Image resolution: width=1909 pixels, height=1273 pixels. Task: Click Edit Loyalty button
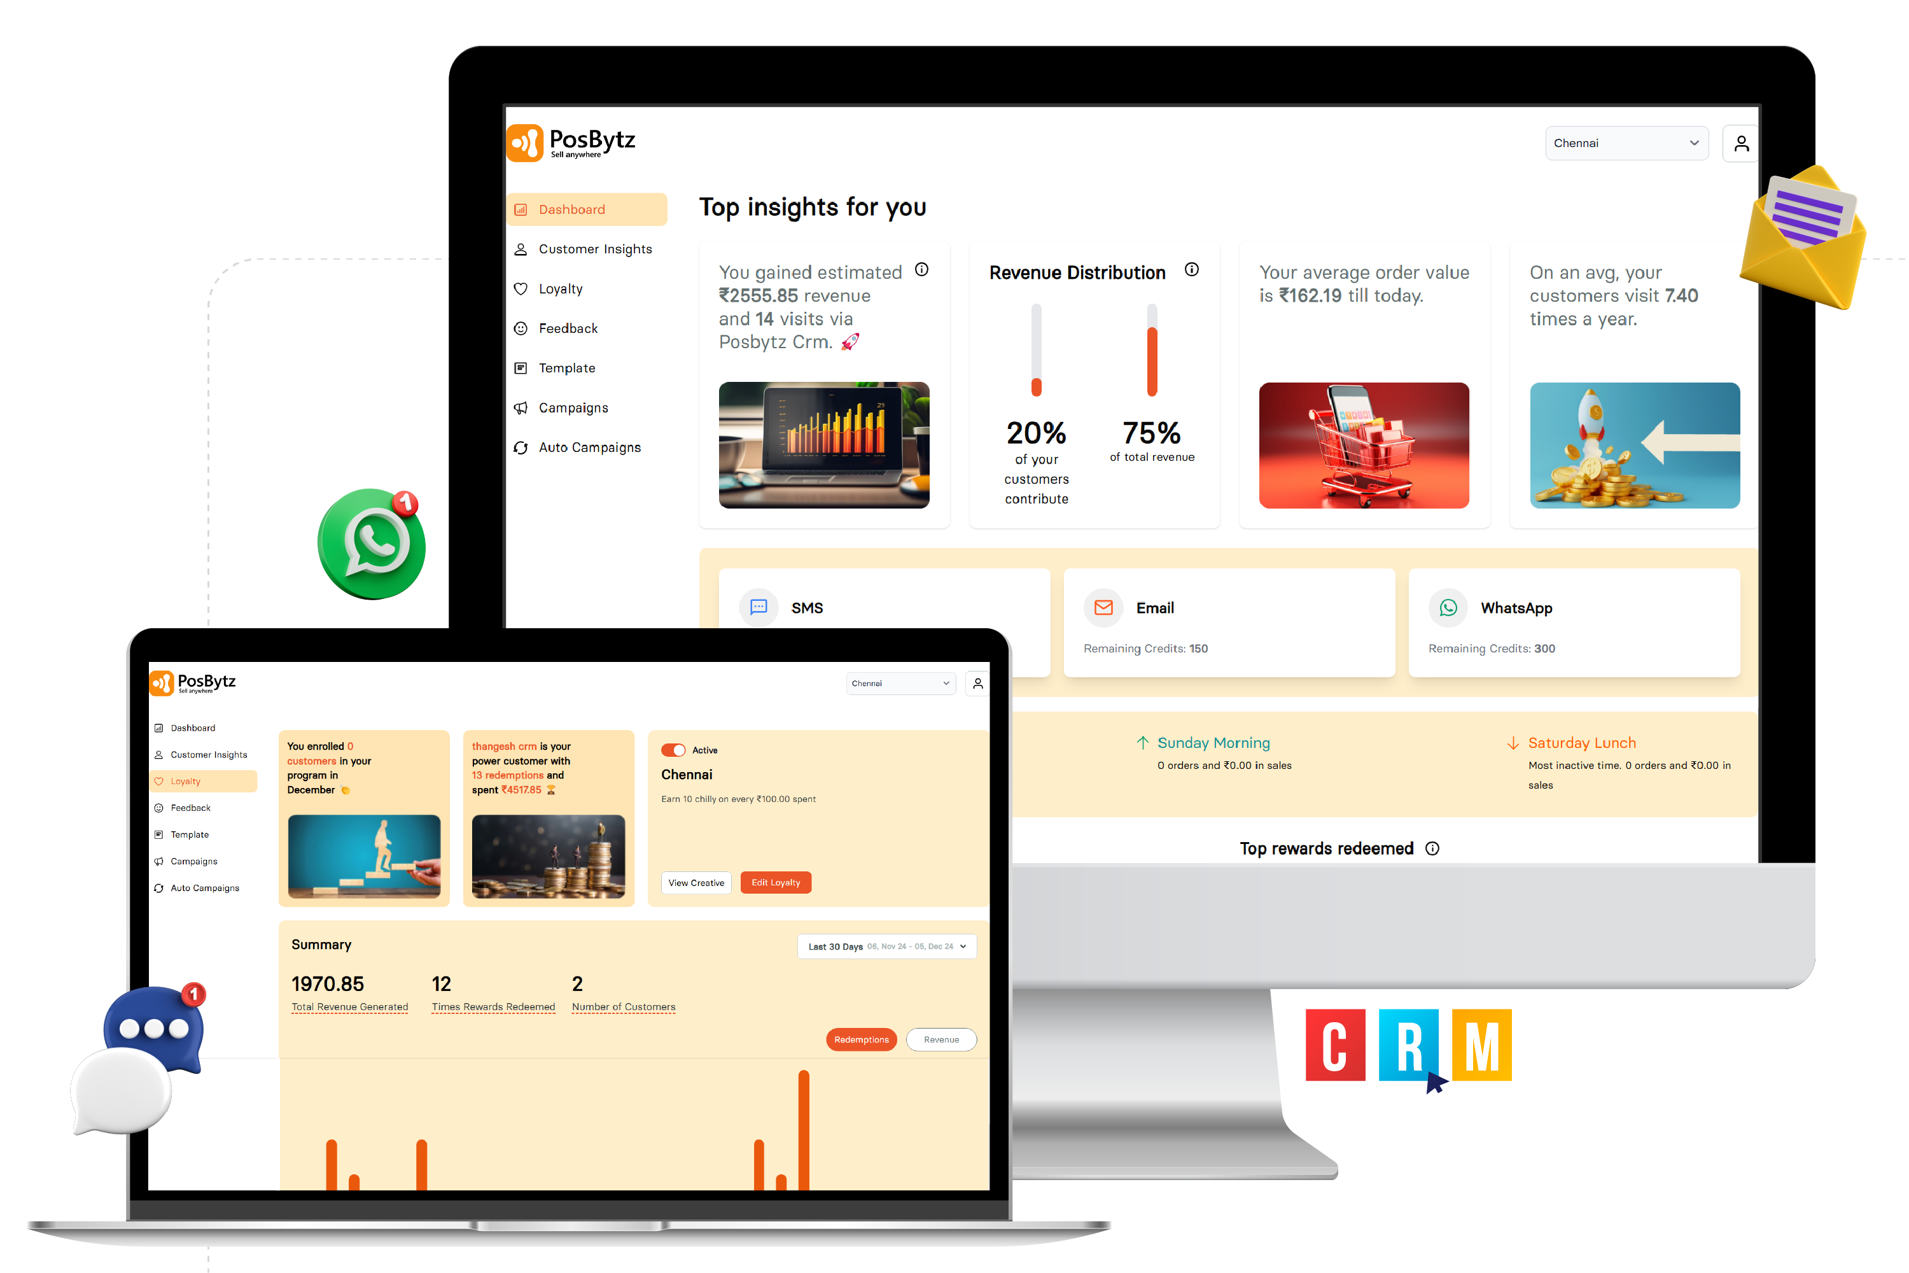[778, 881]
